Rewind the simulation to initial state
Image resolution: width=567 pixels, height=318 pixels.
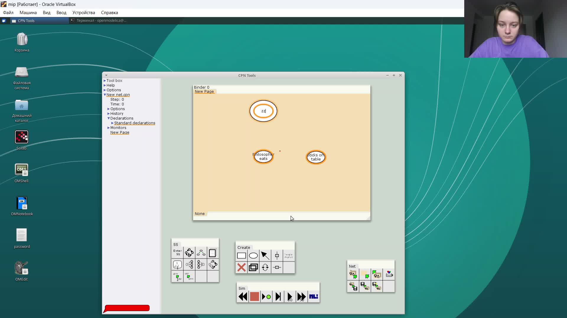pyautogui.click(x=243, y=297)
